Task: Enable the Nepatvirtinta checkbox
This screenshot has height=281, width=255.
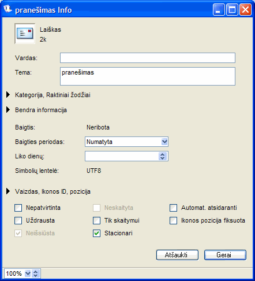Action: (x=18, y=208)
